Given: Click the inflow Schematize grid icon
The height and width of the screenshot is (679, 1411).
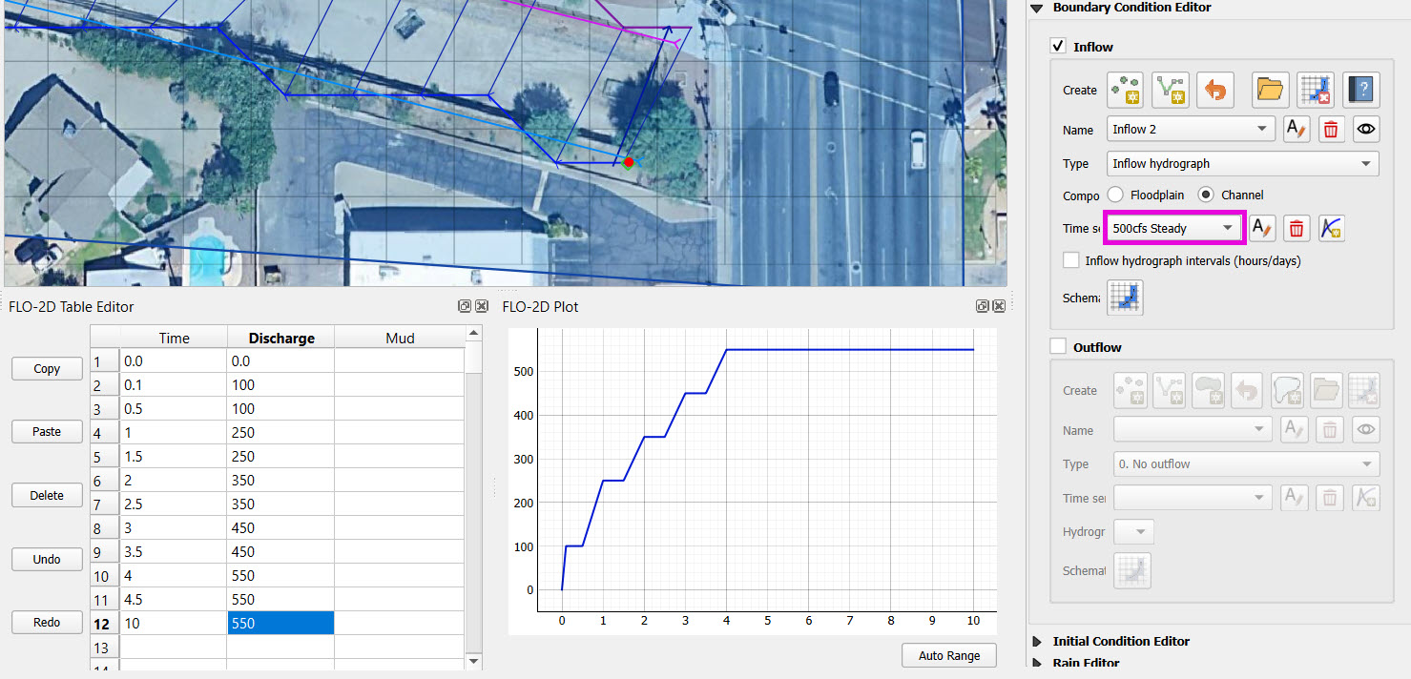Looking at the screenshot, I should pos(1125,298).
